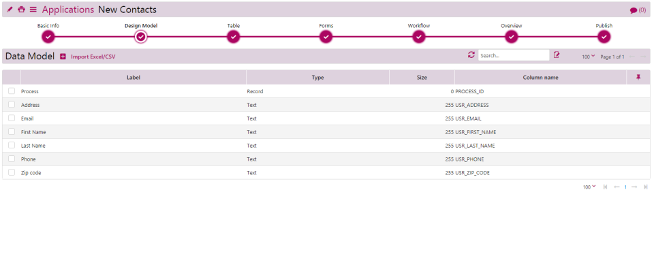Click the plus icon next to Data Model
This screenshot has height=273, width=654.
tap(63, 57)
